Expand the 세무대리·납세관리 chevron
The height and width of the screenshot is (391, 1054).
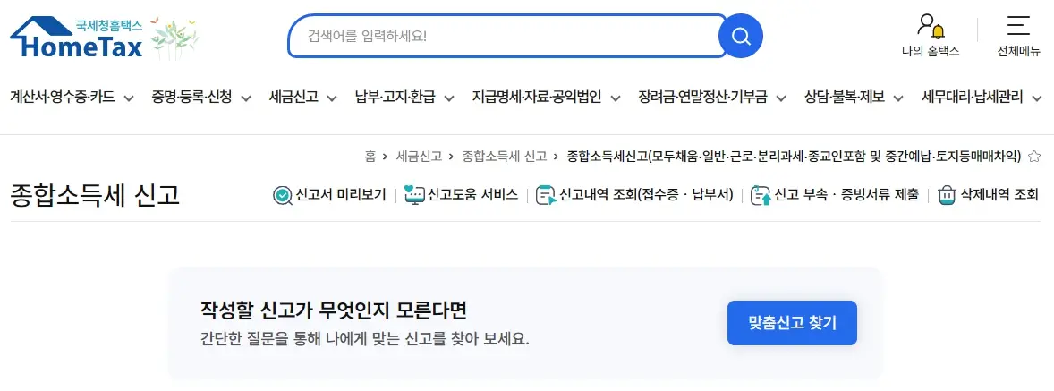1036,98
